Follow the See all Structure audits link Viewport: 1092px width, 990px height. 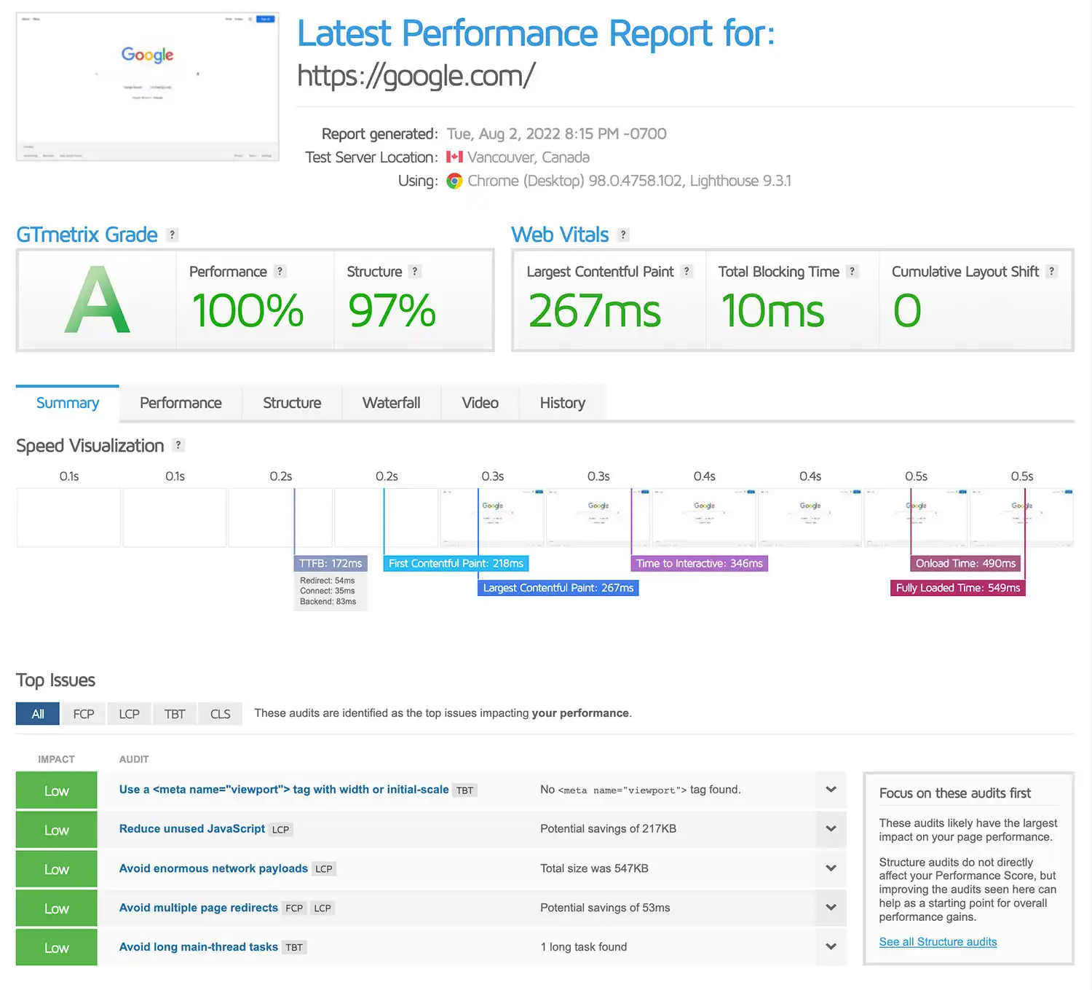tap(938, 942)
